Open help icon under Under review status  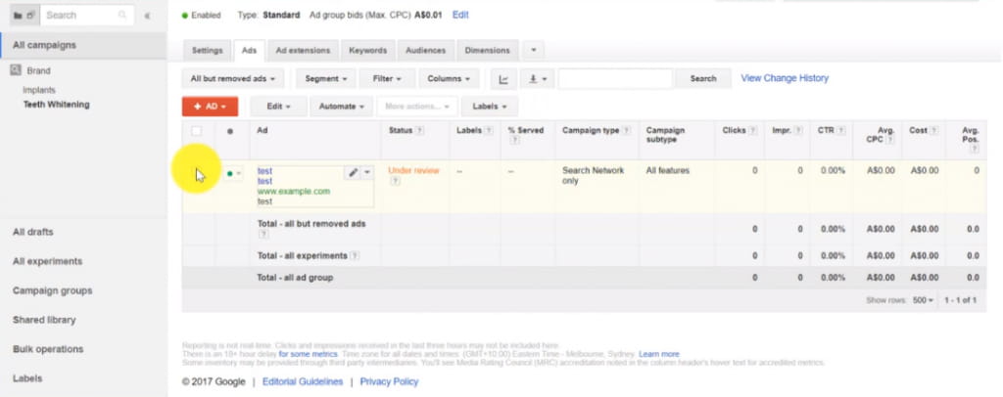coord(396,181)
